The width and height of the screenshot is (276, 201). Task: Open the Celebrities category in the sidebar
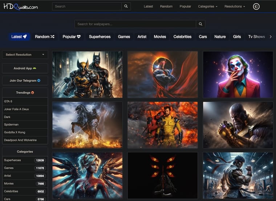pos(25,191)
